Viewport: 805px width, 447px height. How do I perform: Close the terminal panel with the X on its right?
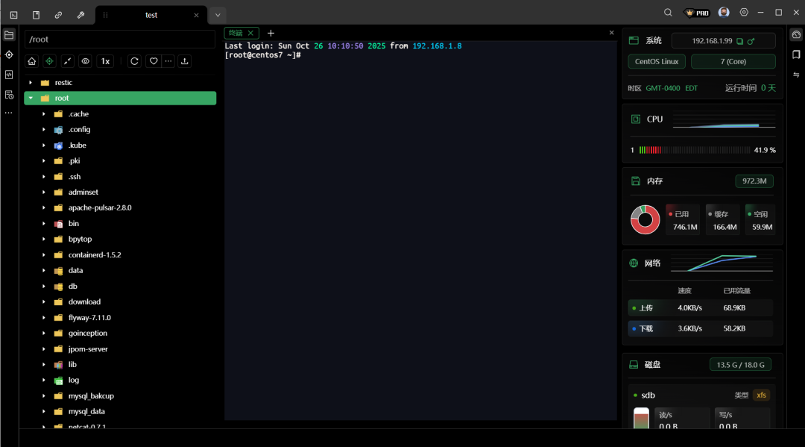click(x=611, y=32)
